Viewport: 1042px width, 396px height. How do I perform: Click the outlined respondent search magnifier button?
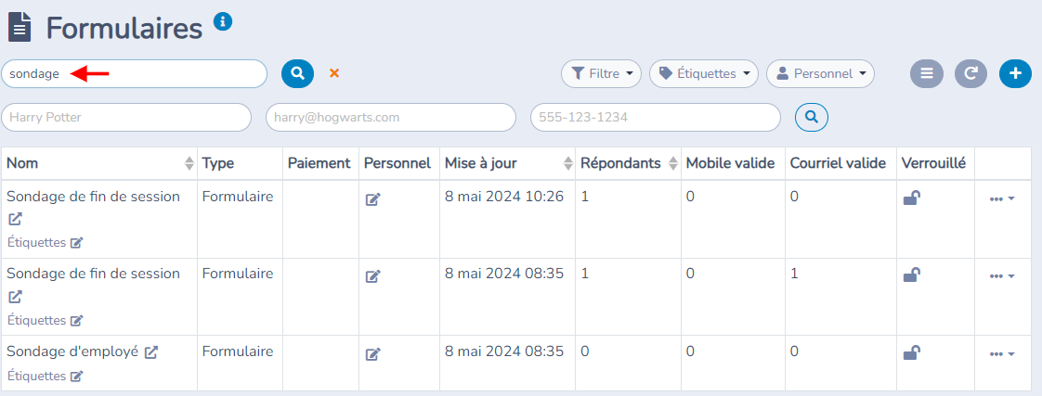click(812, 117)
